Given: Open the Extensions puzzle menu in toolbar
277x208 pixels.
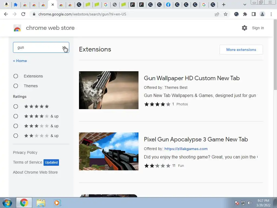Looking at the screenshot, I should 245,14.
